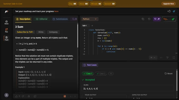Click the circular icon beside the bug icon
Viewport: 179px width, 100px height.
pos(35,96)
